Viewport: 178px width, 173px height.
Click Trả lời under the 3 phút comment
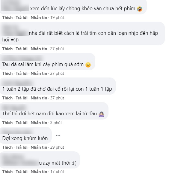[x=22, y=123]
